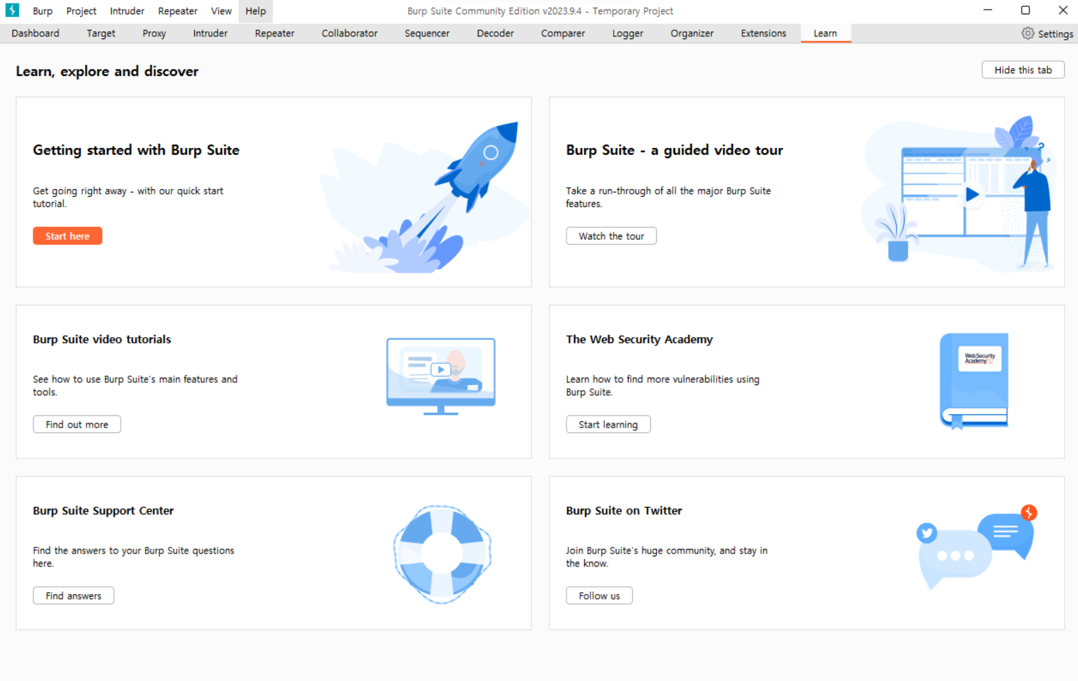Screen dimensions: 1078x681
Task: Open the View menu
Action: [221, 11]
